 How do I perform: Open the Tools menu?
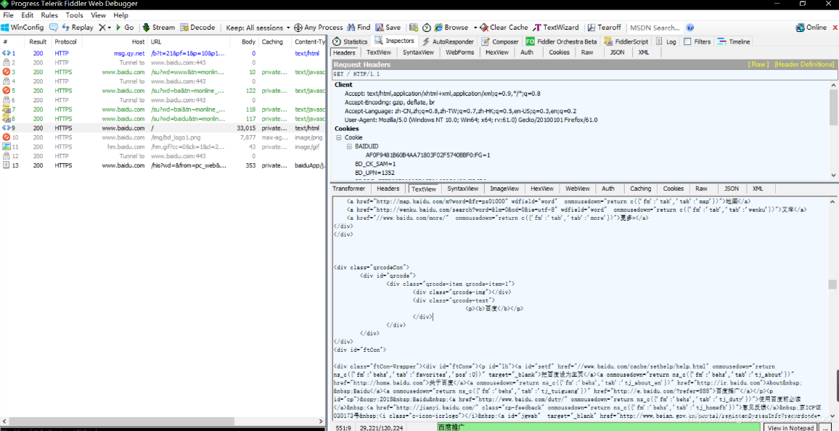[74, 15]
